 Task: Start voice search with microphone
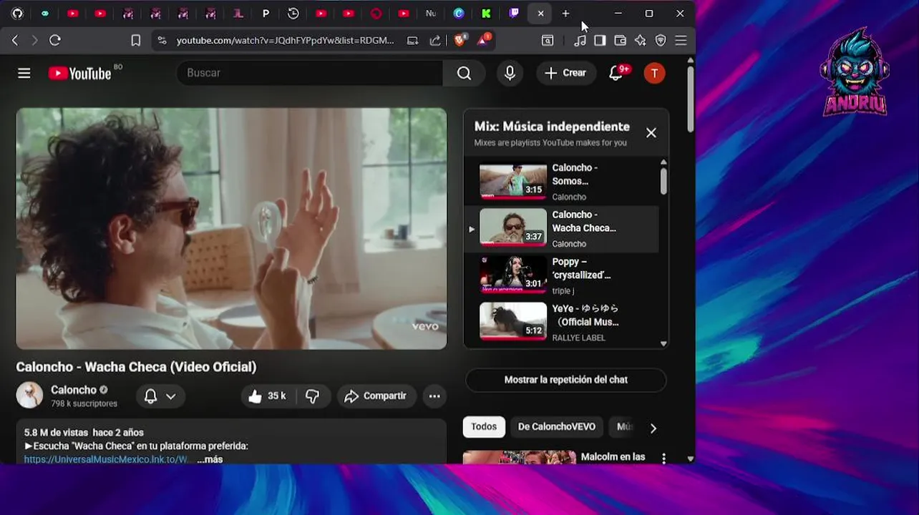click(x=510, y=73)
